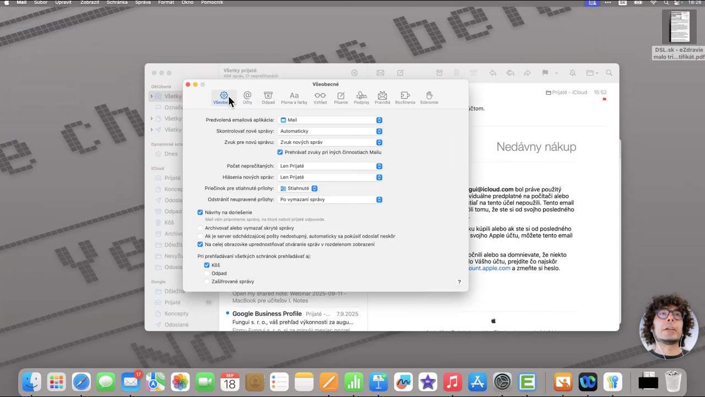705x397 pixels.
Task: Open the Rozšírenia extensions pane
Action: 405,98
